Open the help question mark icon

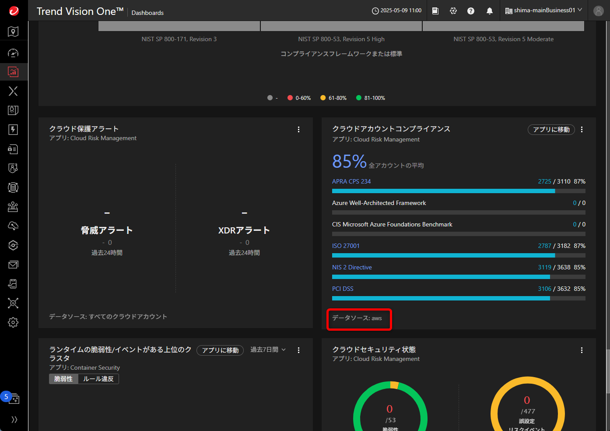click(x=471, y=11)
